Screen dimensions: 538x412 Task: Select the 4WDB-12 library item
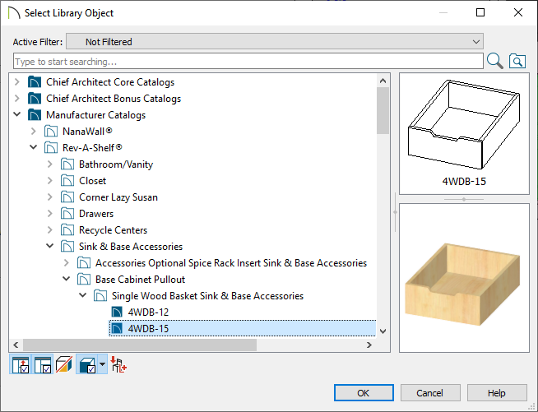pyautogui.click(x=148, y=312)
